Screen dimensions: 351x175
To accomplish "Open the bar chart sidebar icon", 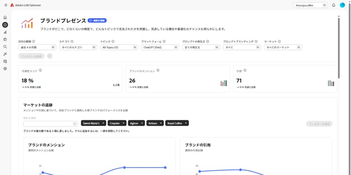I will click(5, 32).
